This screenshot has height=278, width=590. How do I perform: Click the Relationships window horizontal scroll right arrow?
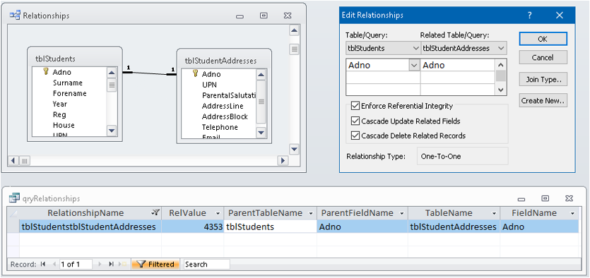coord(283,161)
